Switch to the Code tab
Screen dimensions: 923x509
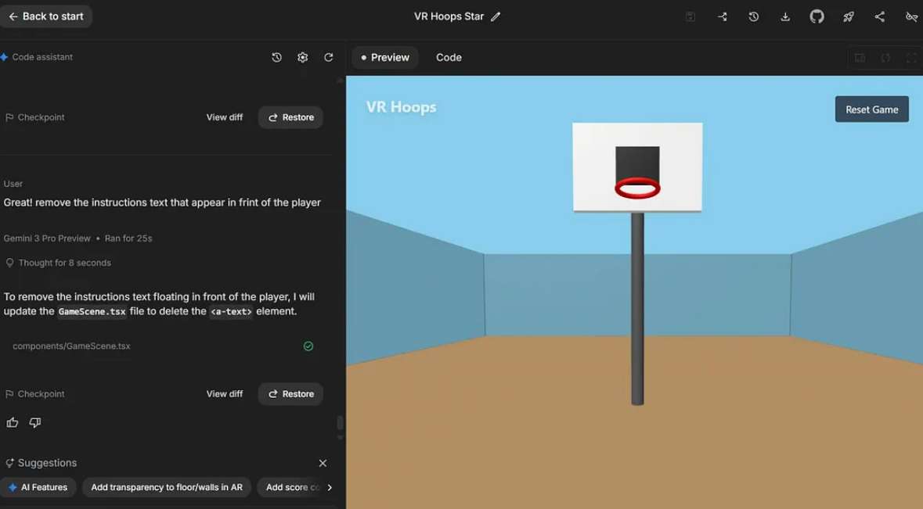coord(449,57)
